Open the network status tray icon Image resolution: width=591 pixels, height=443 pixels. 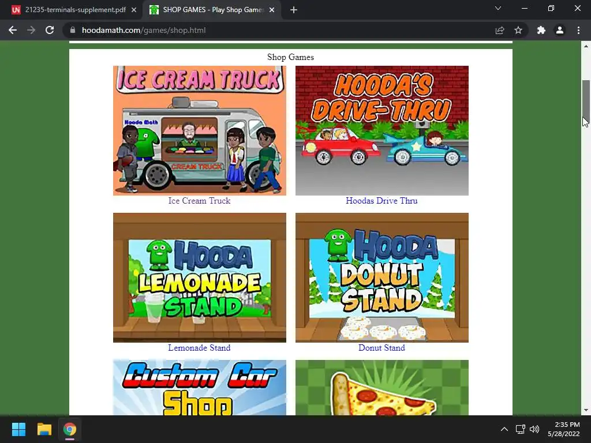[x=521, y=429]
